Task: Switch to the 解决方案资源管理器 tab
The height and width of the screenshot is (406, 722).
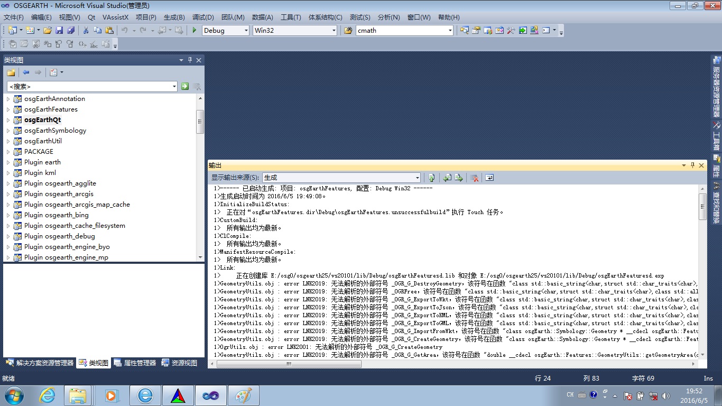Action: coord(40,363)
